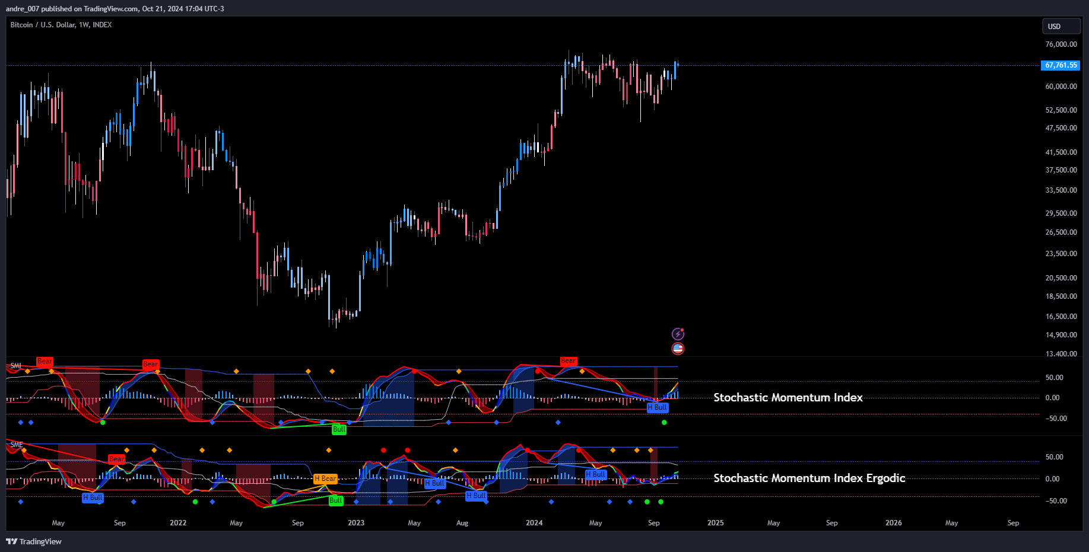Click the green Bull label in SME pane
The width and height of the screenshot is (1089, 552).
pyautogui.click(x=336, y=500)
